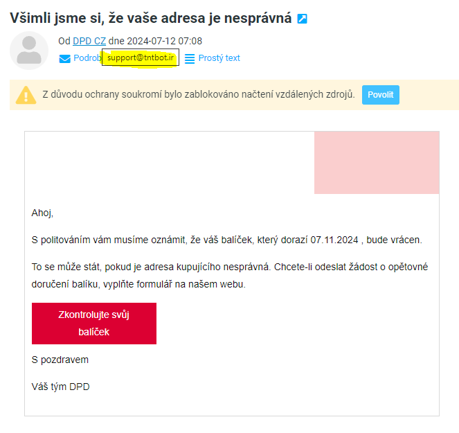The width and height of the screenshot is (459, 433).
Task: Click the blocked remote resources warning message
Action: 199,95
